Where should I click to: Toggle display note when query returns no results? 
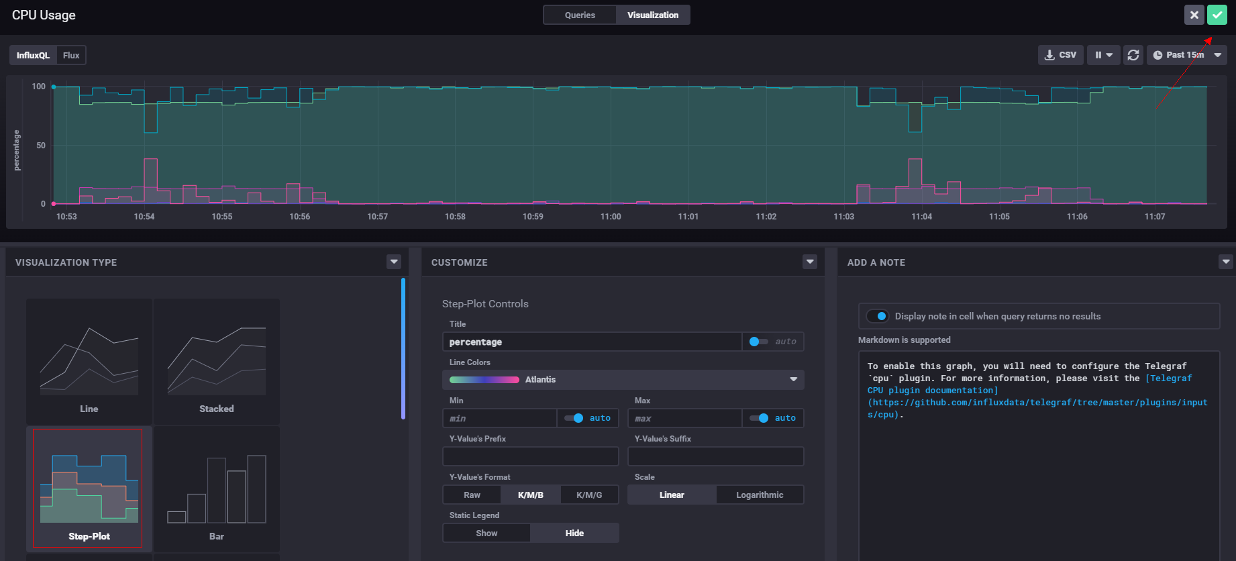(877, 316)
